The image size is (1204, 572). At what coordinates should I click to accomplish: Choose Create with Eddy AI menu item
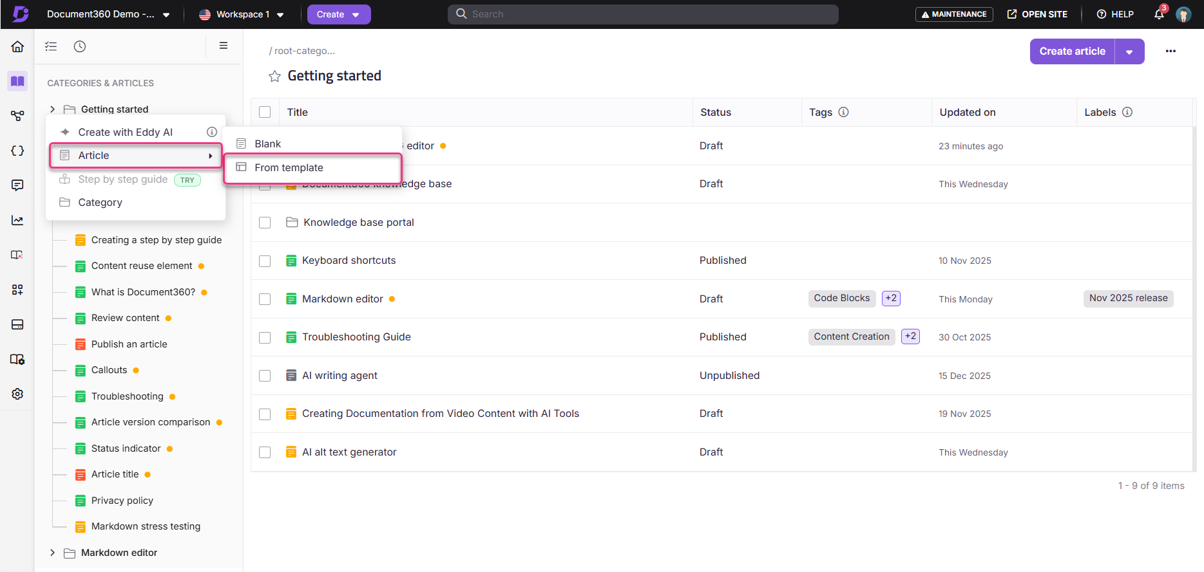tap(126, 132)
